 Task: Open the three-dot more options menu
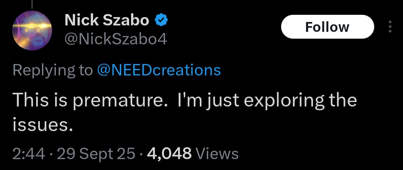[x=390, y=27]
